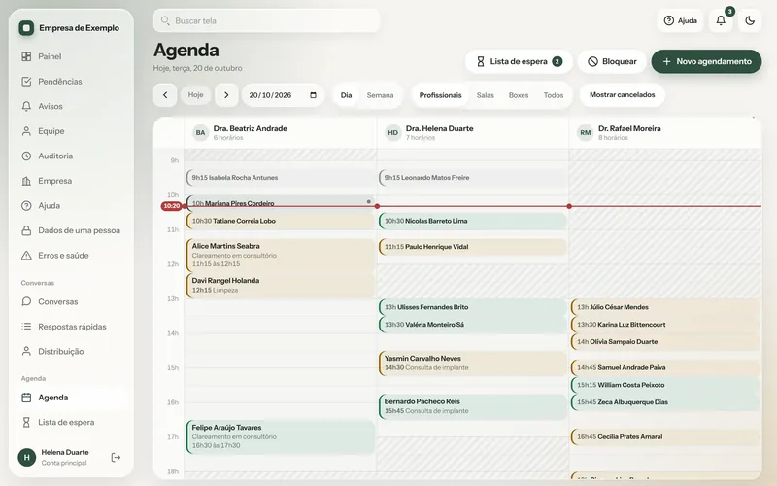Open the Dados de uma pessoa lock icon
Image resolution: width=777 pixels, height=486 pixels.
26,230
